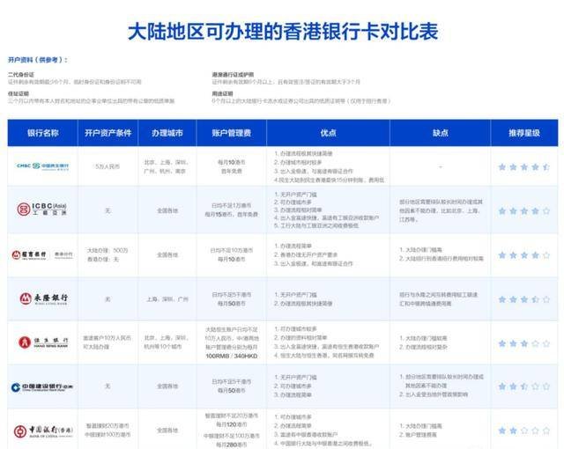Click the 中国银行(香港) logo
The image size is (564, 449).
[x=43, y=431]
